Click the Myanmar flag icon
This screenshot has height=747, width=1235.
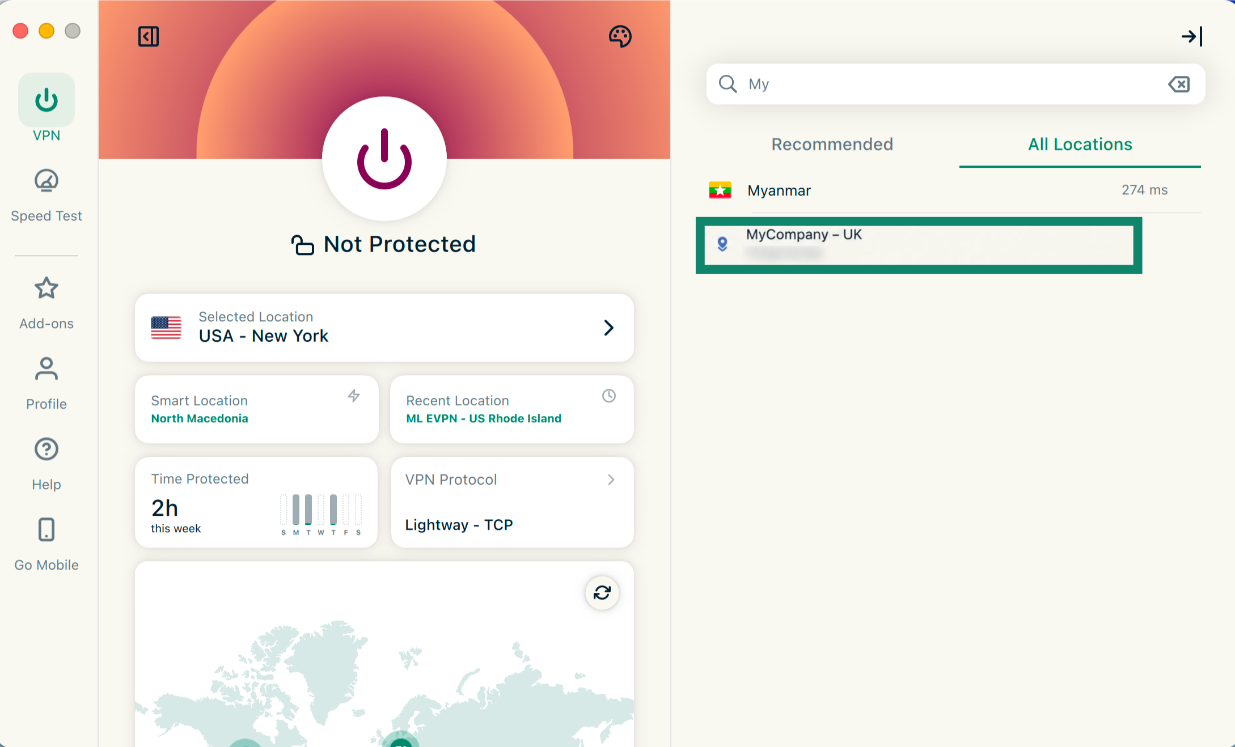point(720,190)
